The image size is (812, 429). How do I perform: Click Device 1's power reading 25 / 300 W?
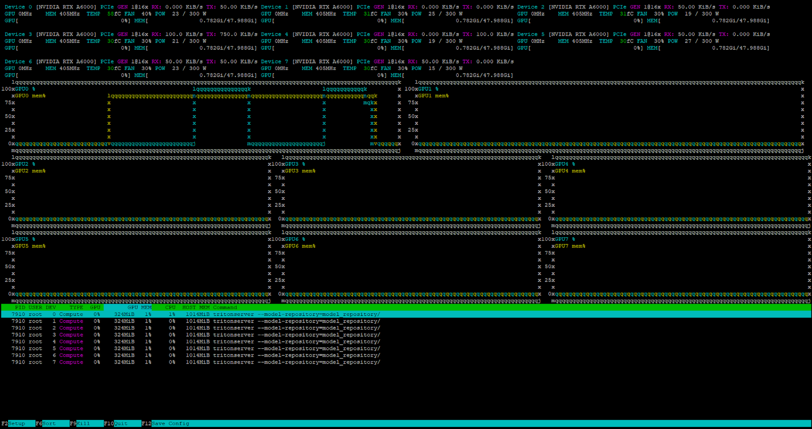coord(445,14)
